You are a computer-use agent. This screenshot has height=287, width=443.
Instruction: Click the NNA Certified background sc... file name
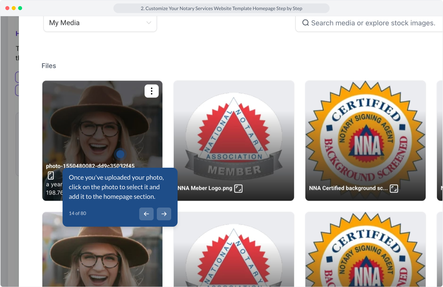[348, 188]
